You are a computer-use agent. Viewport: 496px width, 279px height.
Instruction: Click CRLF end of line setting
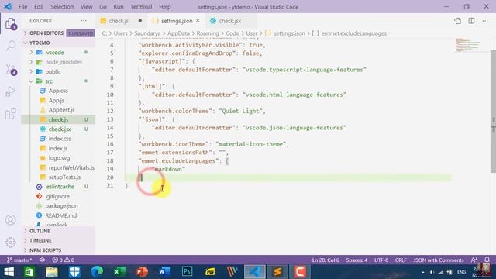click(x=401, y=260)
